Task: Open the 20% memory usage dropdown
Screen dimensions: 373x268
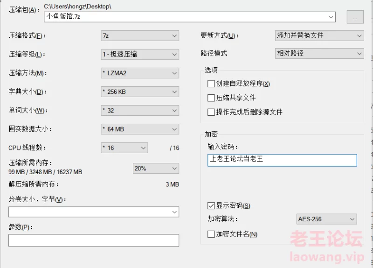Action: [156, 169]
